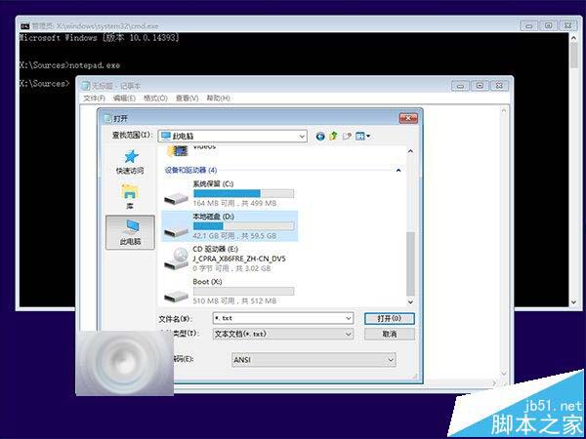Select the Boot (X:) drive

tap(228, 291)
